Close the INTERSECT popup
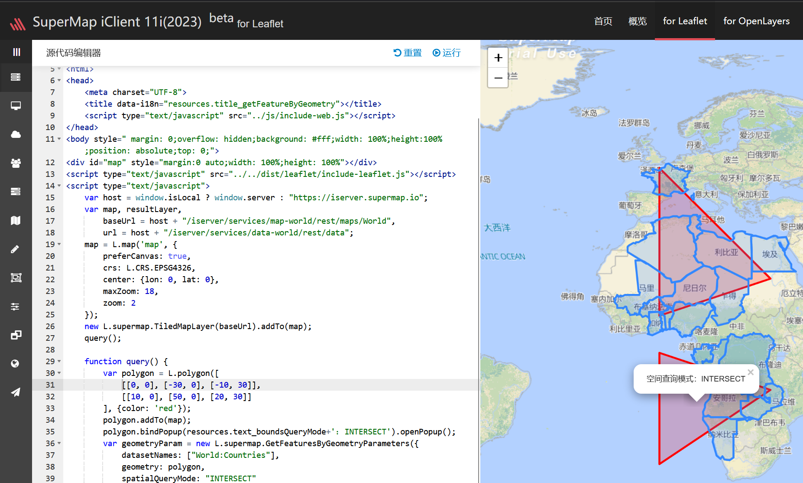The width and height of the screenshot is (803, 483). [x=751, y=372]
